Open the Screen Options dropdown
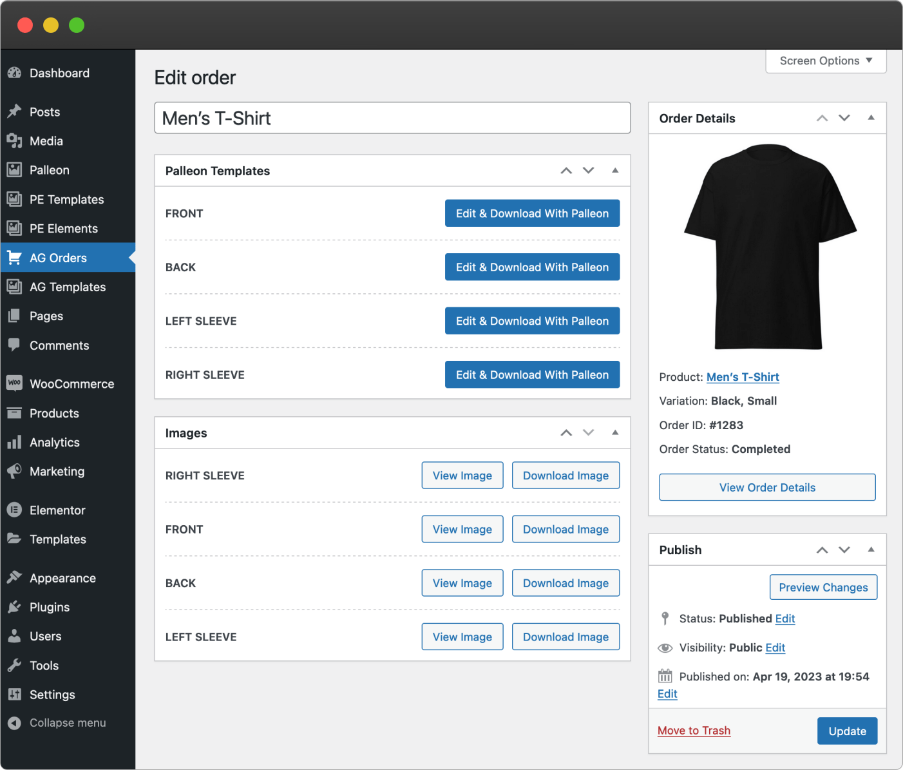903x770 pixels. click(826, 61)
